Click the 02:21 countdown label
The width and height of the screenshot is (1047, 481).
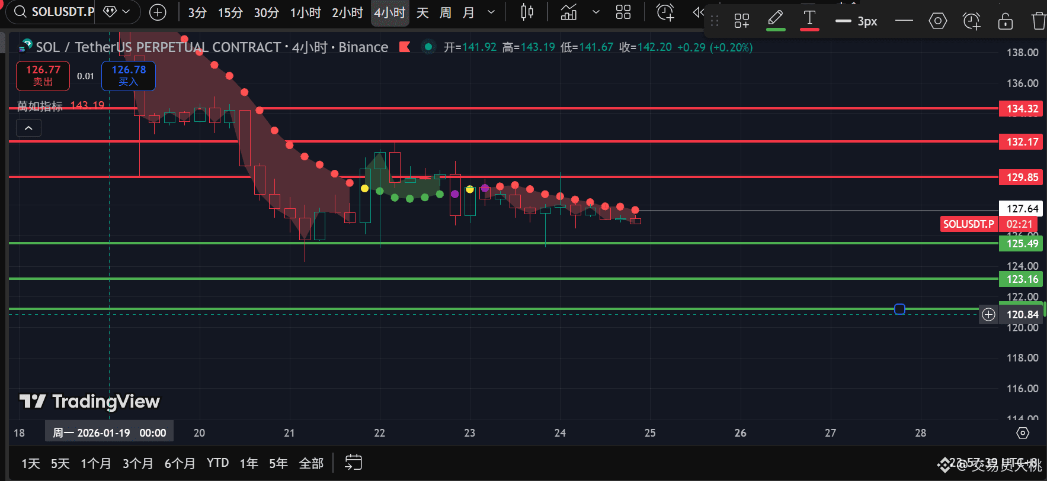pos(1020,224)
